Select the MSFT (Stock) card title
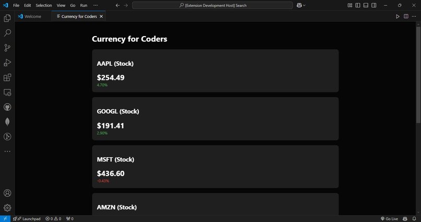 115,159
